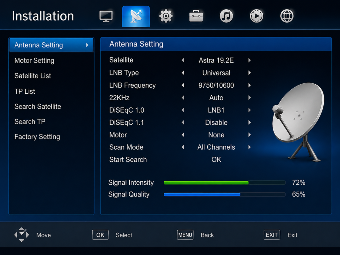The height and width of the screenshot is (255, 340).
Task: Click left arrow for Satellite
Action: coord(183,60)
